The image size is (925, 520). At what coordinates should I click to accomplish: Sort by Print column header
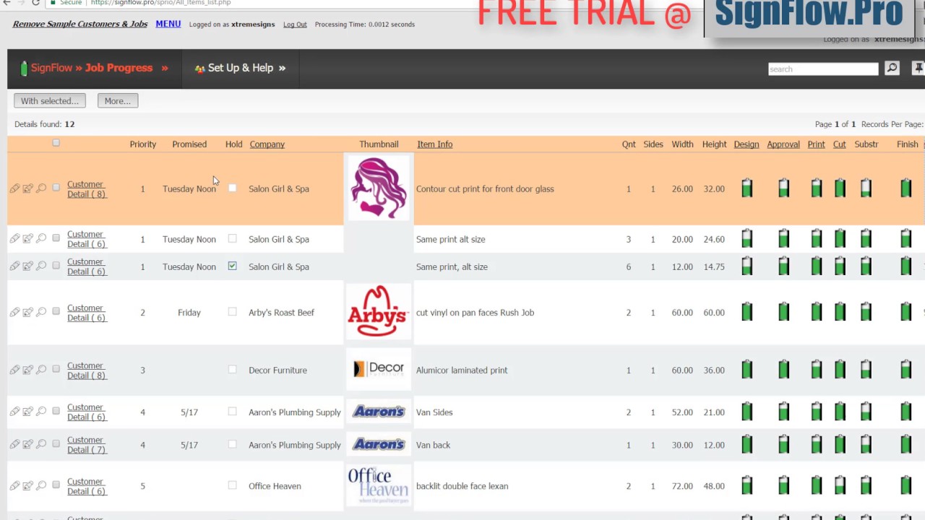[816, 144]
